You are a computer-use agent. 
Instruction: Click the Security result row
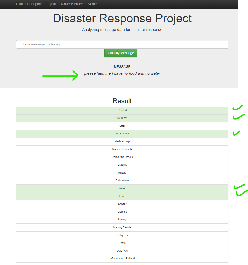coord(122,165)
